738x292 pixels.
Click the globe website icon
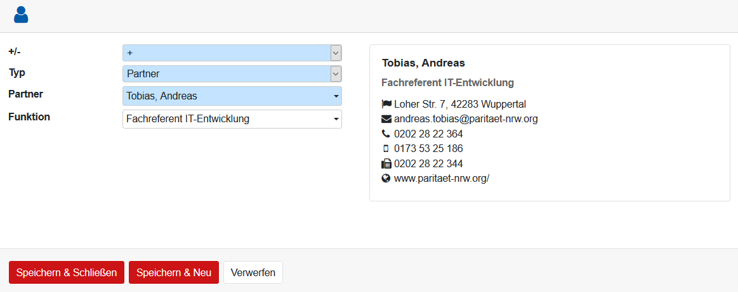[386, 179]
